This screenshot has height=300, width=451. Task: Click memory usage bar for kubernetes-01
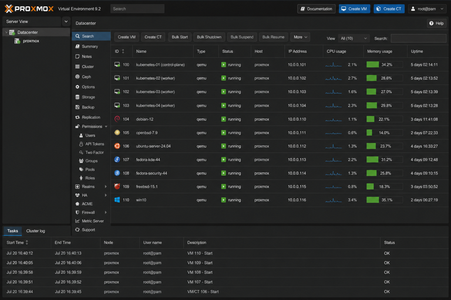coord(384,64)
